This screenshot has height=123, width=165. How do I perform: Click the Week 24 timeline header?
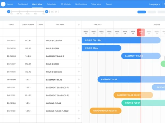point(125,32)
